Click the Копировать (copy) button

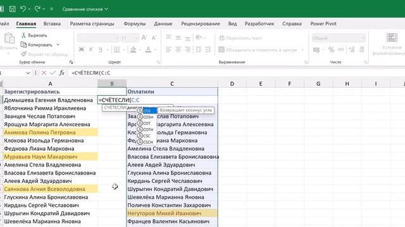click(37, 45)
